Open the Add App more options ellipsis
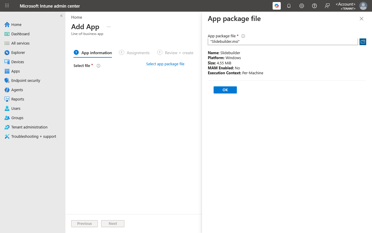372x233 pixels. point(109,27)
